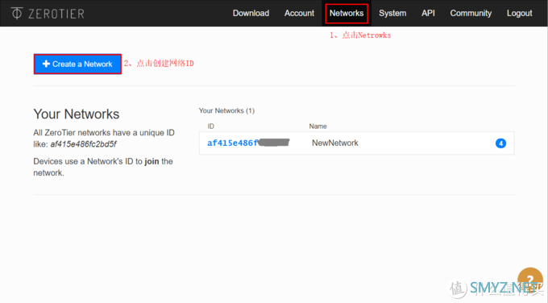Image resolution: width=548 pixels, height=303 pixels.
Task: Click the Name column header
Action: pyautogui.click(x=318, y=127)
